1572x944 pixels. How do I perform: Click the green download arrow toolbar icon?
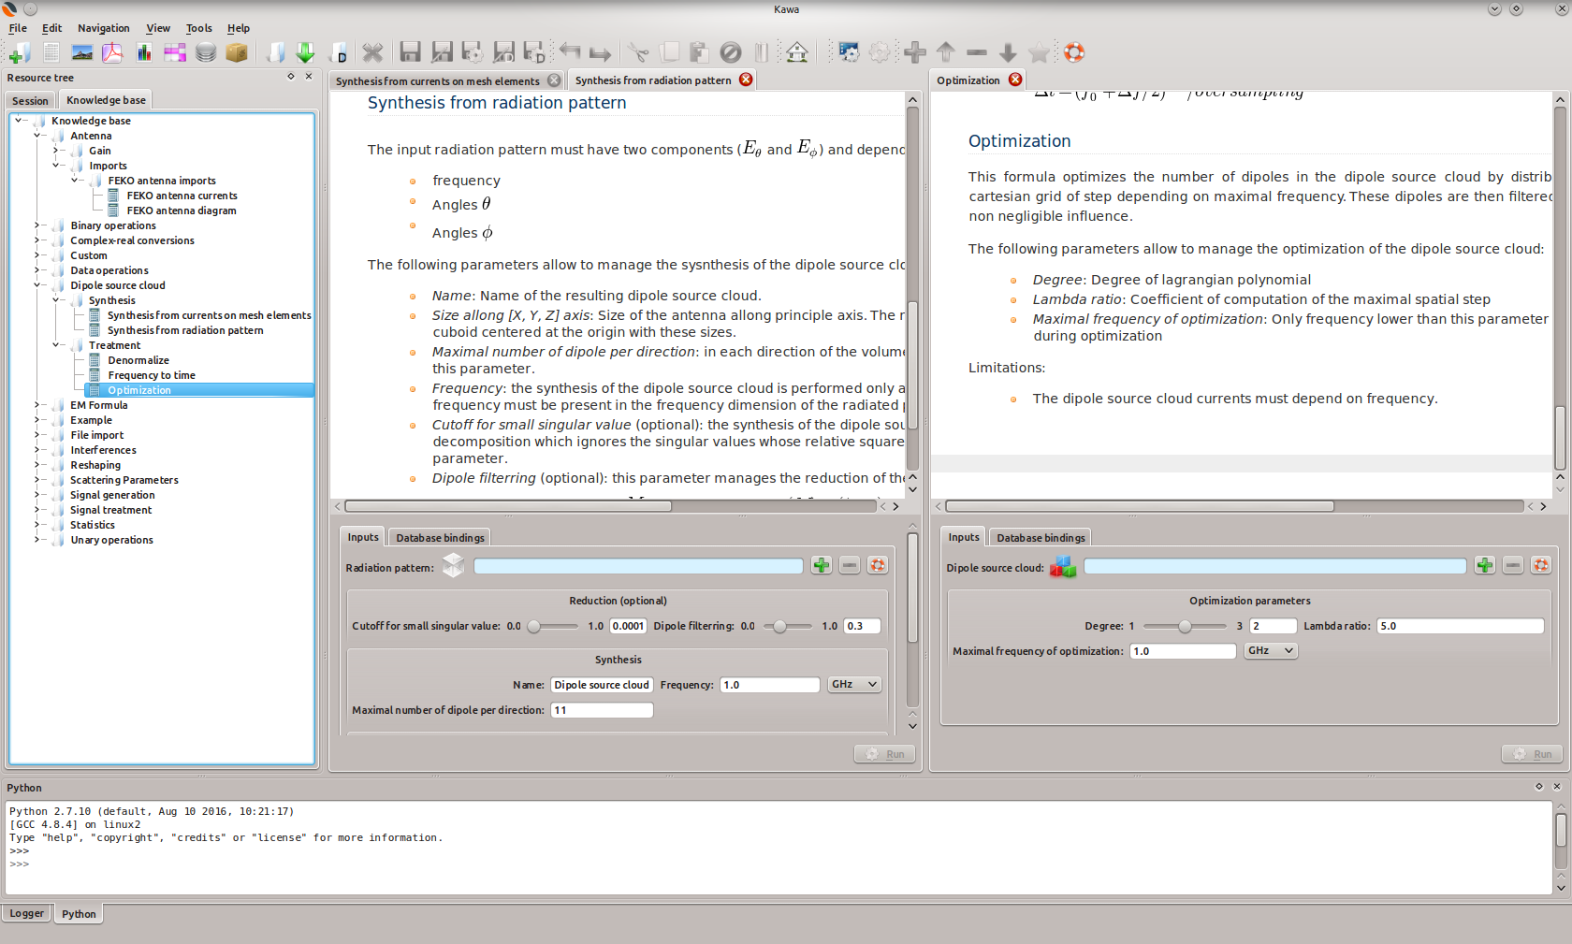[305, 52]
